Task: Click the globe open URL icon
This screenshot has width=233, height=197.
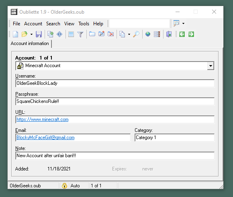Action: point(148,34)
